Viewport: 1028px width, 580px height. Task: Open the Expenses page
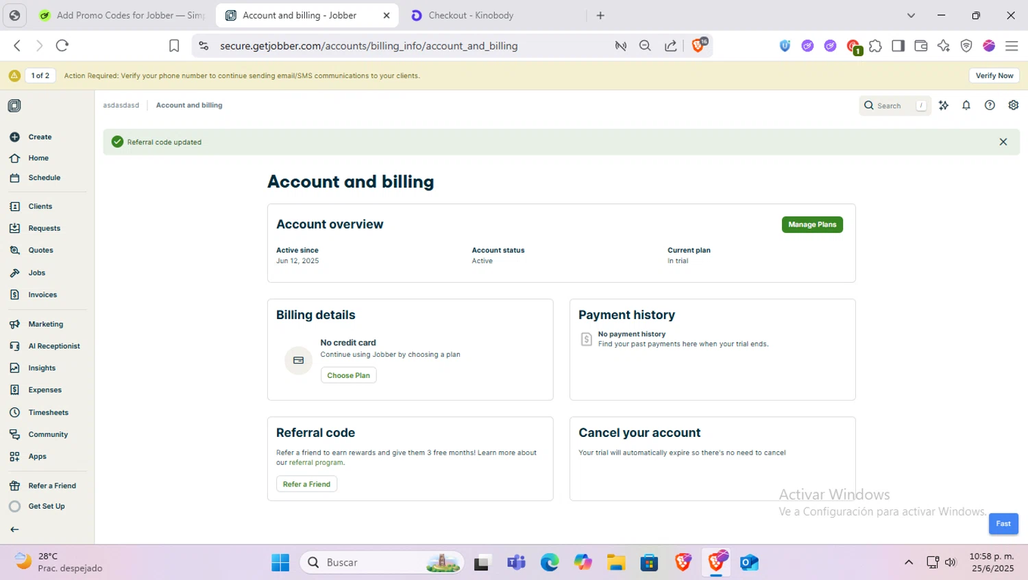pyautogui.click(x=36, y=390)
